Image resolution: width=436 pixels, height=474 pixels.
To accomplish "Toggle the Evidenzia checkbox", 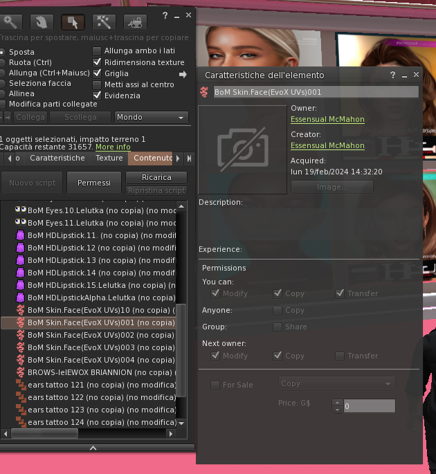I will (x=97, y=95).
